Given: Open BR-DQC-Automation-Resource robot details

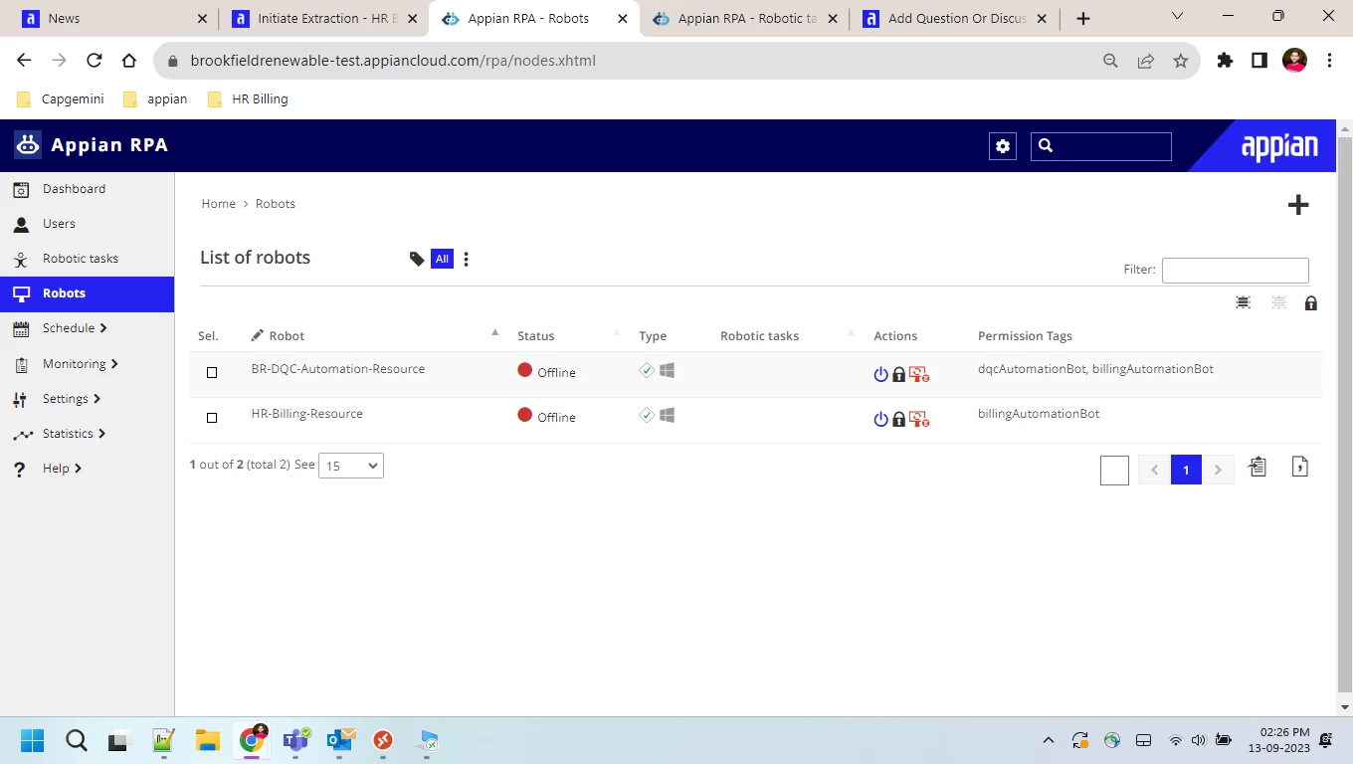Looking at the screenshot, I should 338,369.
